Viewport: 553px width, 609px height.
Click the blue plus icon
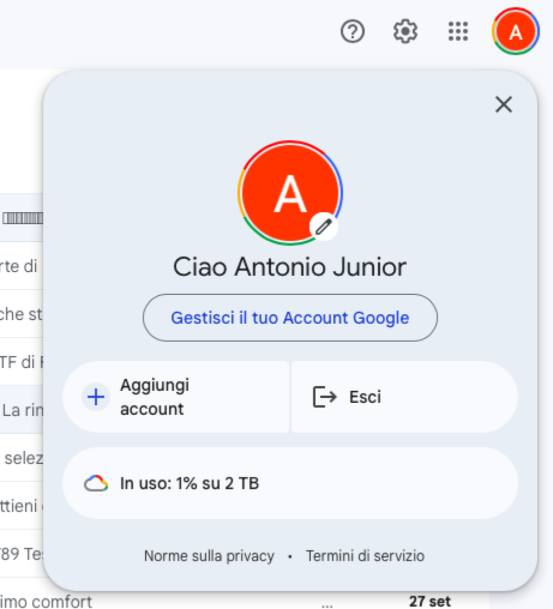tap(96, 397)
